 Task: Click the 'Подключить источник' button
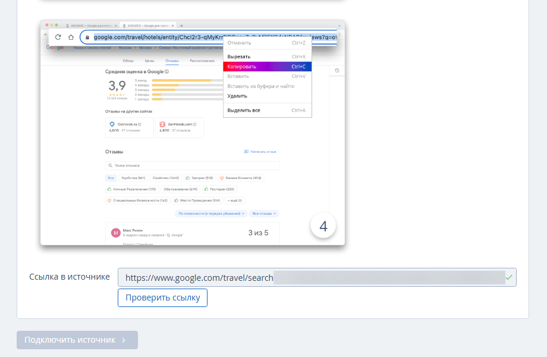[77, 340]
